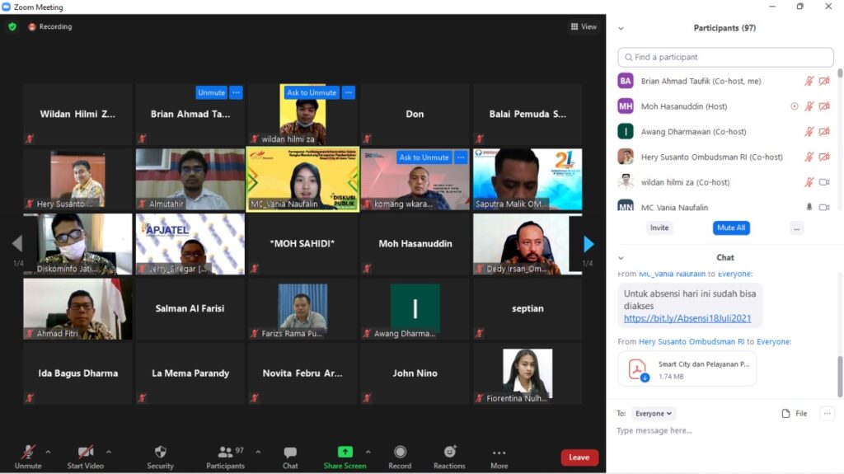Toggle mic icon for Moh Hasanuddin
The width and height of the screenshot is (844, 474).
click(x=809, y=106)
